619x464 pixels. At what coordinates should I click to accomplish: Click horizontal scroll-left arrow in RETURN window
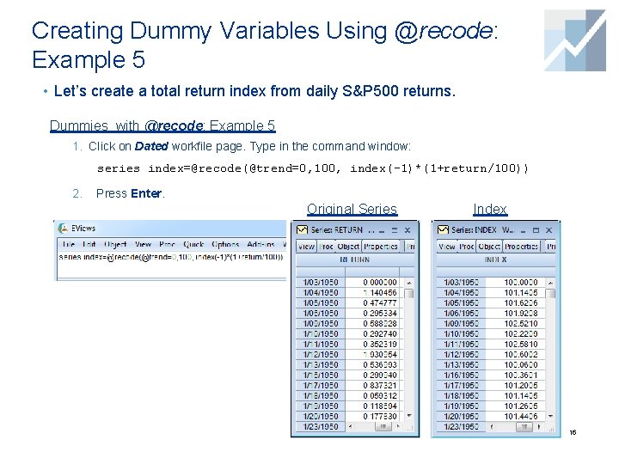tap(350, 426)
